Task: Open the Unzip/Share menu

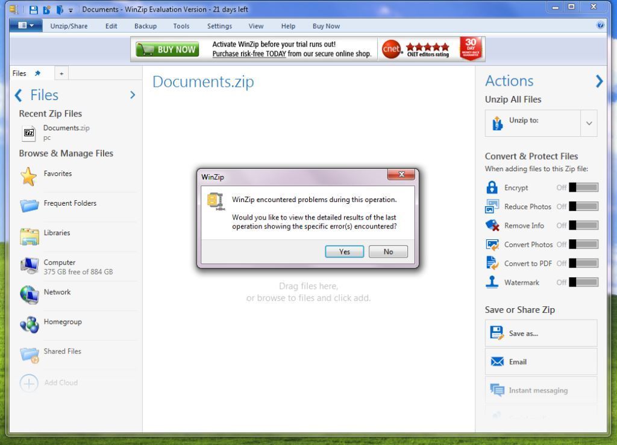Action: coord(69,26)
